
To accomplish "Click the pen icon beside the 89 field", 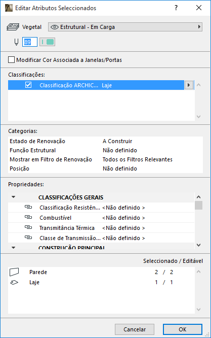I will tap(16, 42).
